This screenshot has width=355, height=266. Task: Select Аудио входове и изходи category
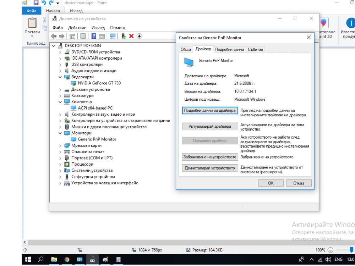tap(94, 71)
